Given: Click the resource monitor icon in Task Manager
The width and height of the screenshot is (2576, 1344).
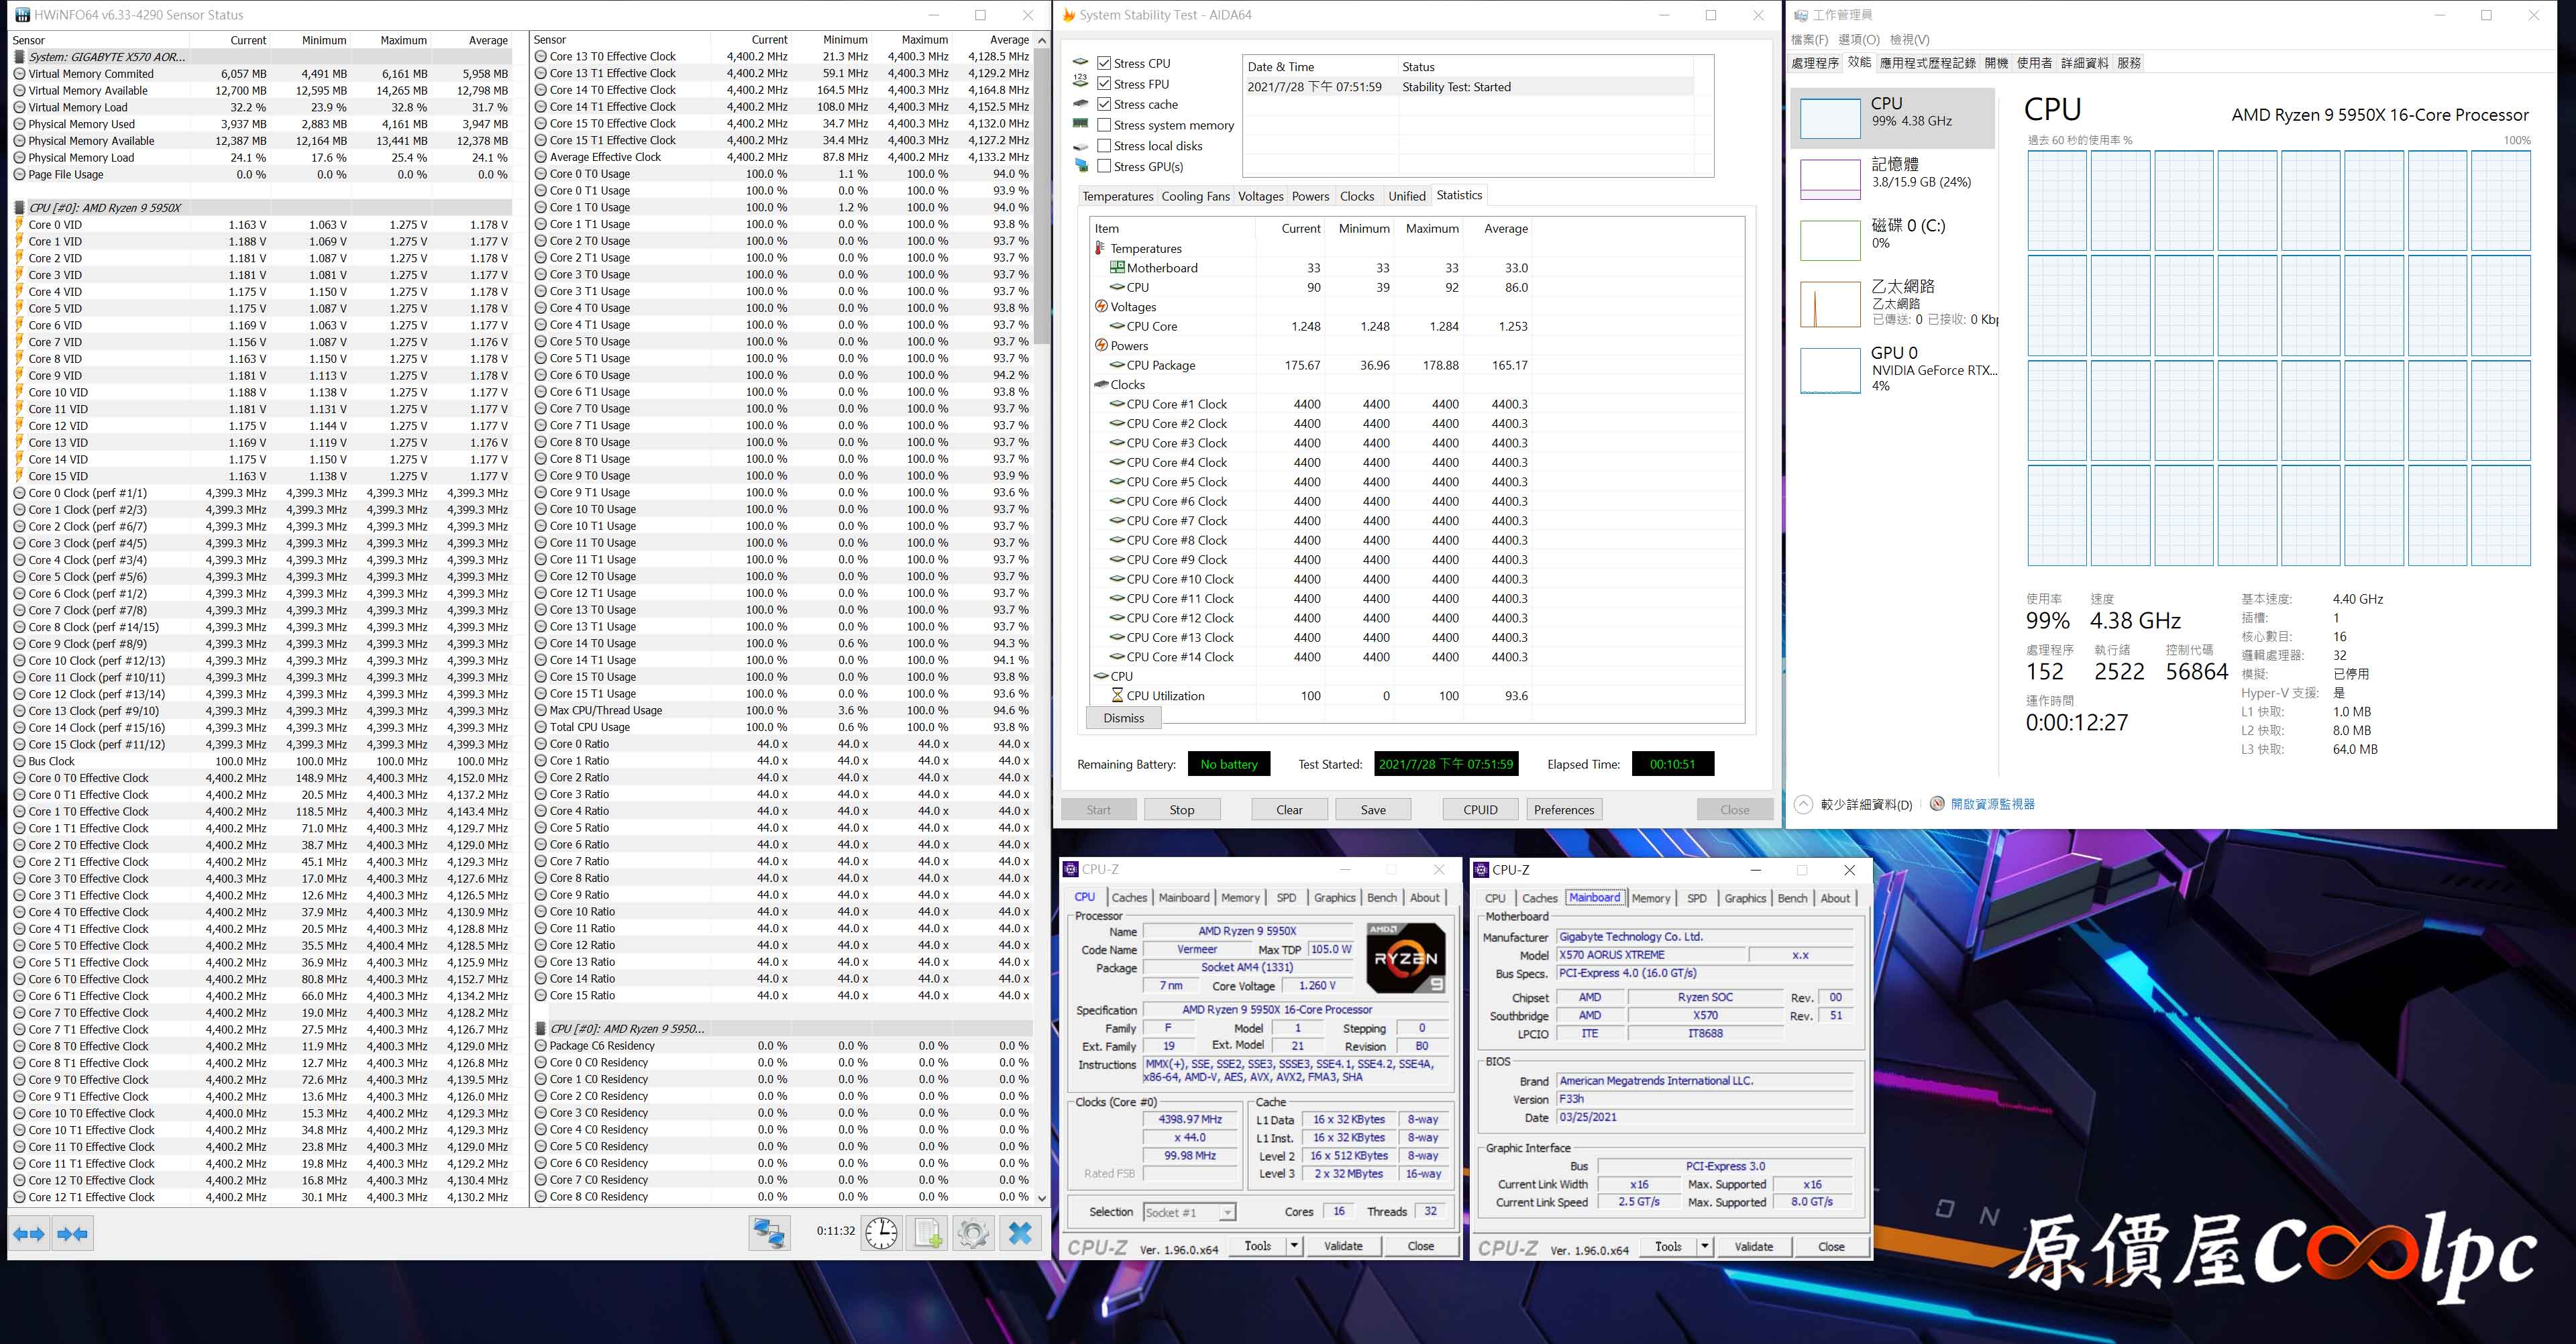Looking at the screenshot, I should tap(1937, 804).
